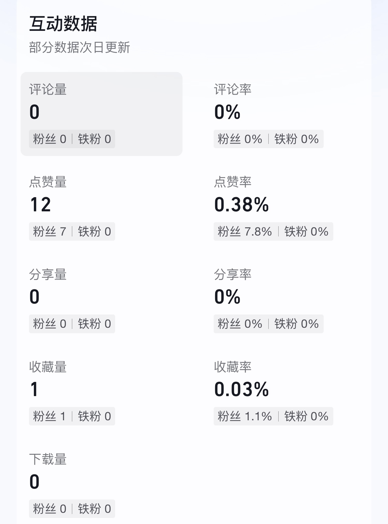388x524 pixels.
Task: Choose the 点赞量 metric label
Action: (x=48, y=182)
